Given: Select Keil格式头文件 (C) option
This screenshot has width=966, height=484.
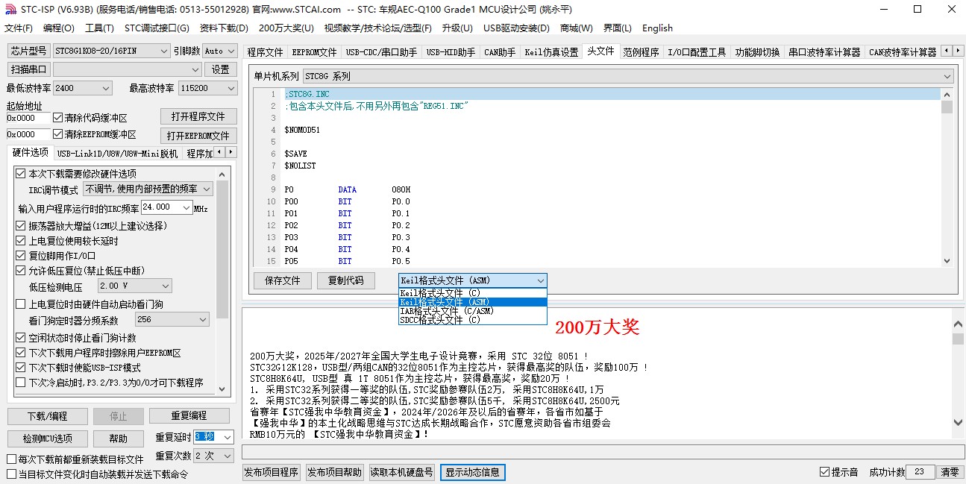Looking at the screenshot, I should point(473,293).
